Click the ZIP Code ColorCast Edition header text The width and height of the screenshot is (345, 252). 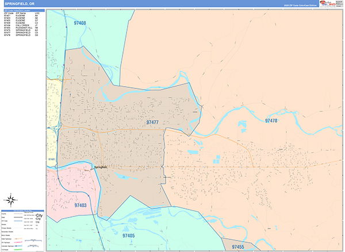click(300, 5)
